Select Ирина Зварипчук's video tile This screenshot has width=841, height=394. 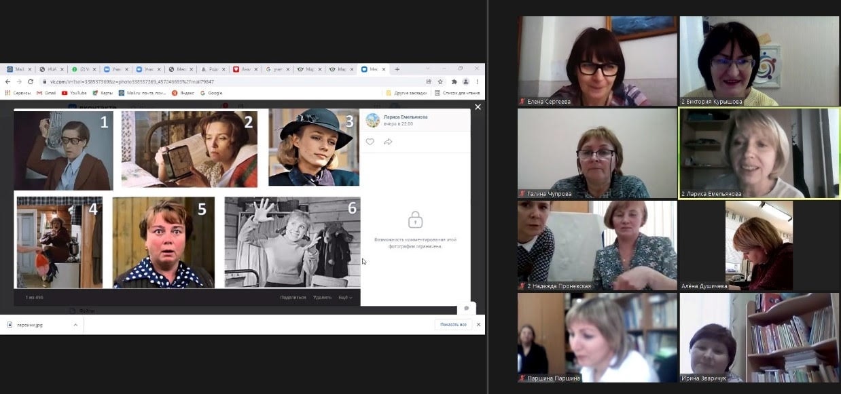tap(759, 338)
